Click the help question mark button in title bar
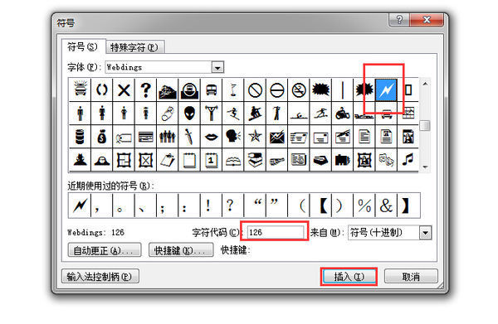Viewport: 498px width, 324px height. point(399,20)
